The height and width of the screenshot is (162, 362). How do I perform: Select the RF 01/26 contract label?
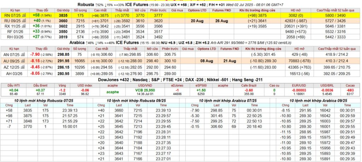pos(14,31)
